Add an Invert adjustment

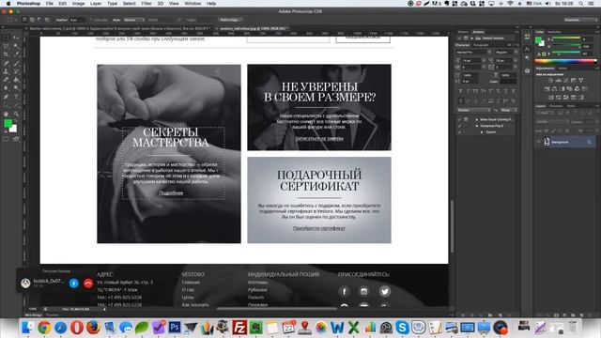(x=551, y=98)
